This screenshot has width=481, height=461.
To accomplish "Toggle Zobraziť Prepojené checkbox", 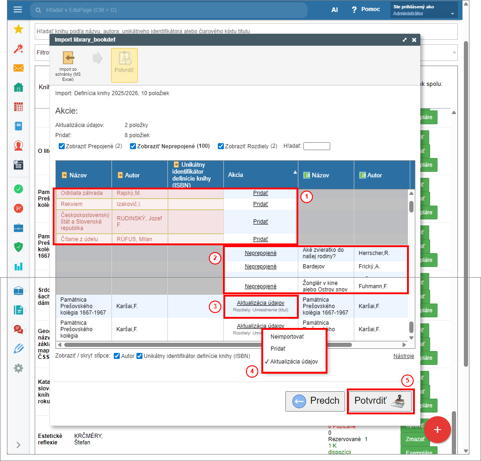I will (62, 146).
